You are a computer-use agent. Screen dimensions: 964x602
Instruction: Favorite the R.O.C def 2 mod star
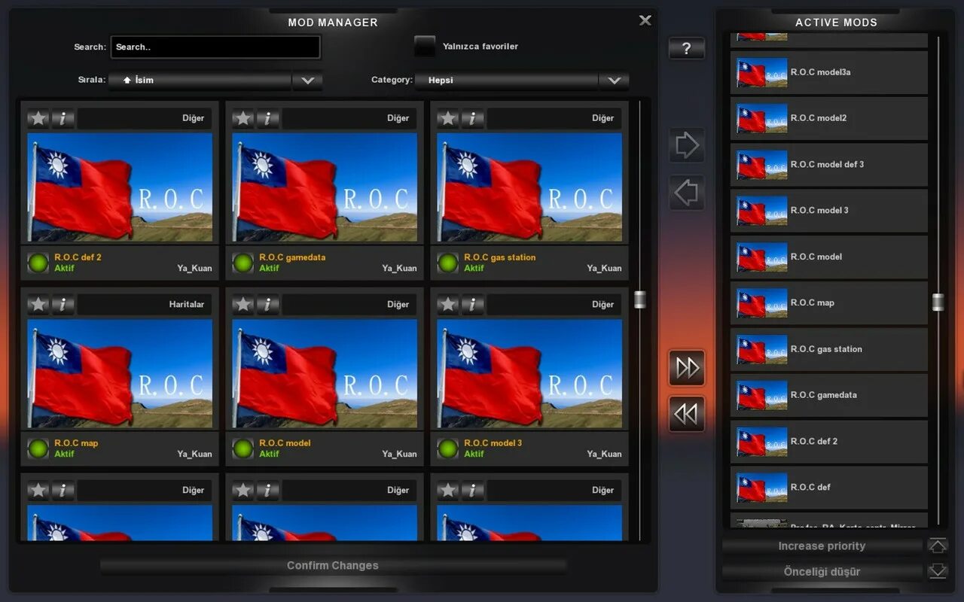coord(38,118)
